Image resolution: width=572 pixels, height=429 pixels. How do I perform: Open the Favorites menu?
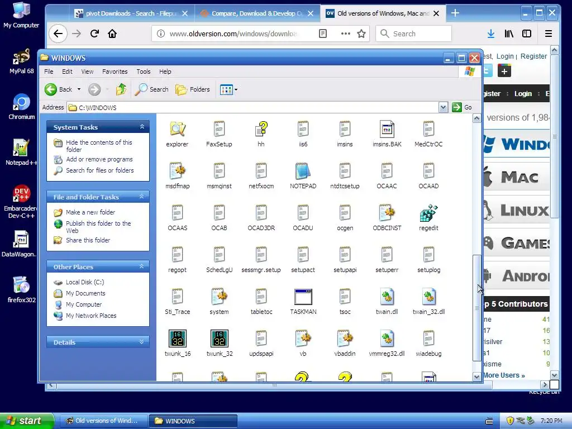pos(115,71)
